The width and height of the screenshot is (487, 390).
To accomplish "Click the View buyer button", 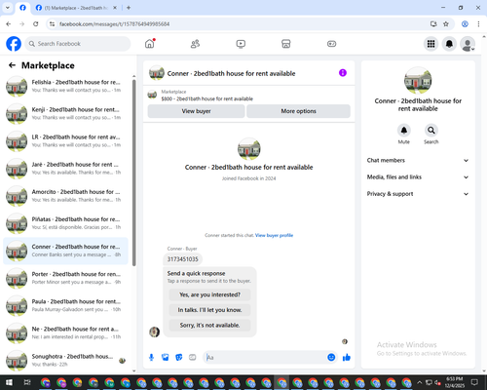I will pyautogui.click(x=196, y=111).
